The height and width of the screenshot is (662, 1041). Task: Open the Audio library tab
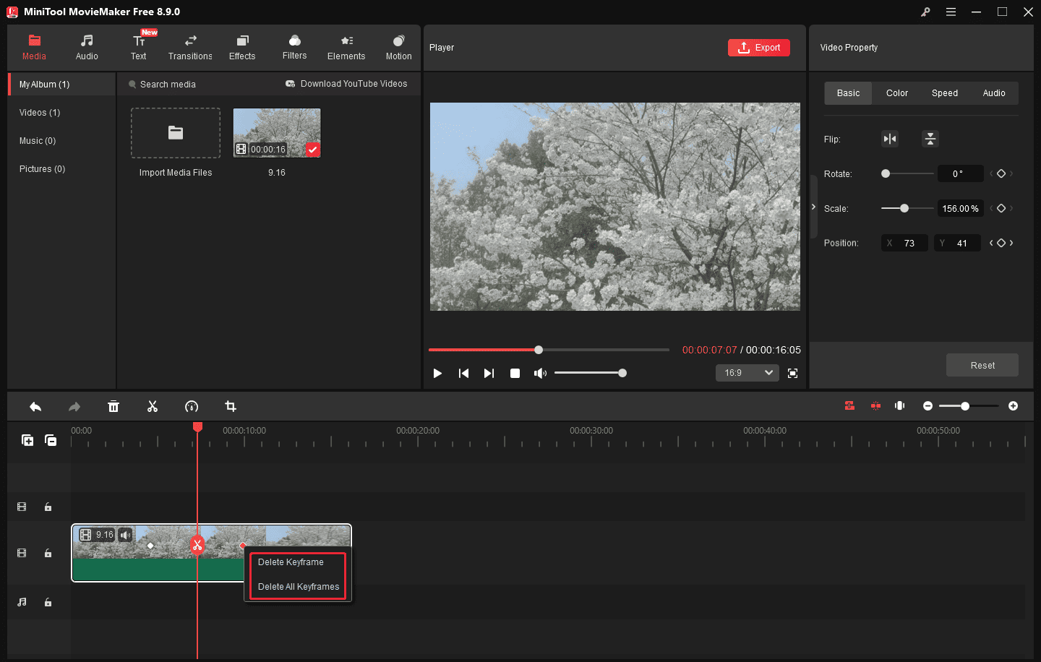click(x=87, y=48)
